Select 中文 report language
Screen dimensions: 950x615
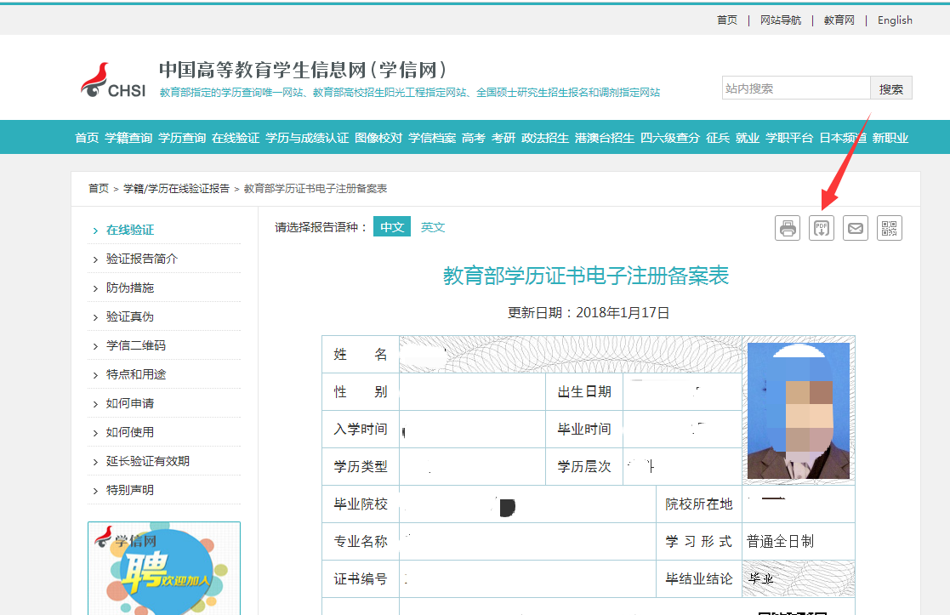click(392, 226)
